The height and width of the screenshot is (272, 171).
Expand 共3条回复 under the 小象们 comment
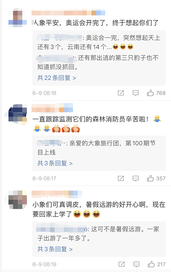(x=55, y=249)
